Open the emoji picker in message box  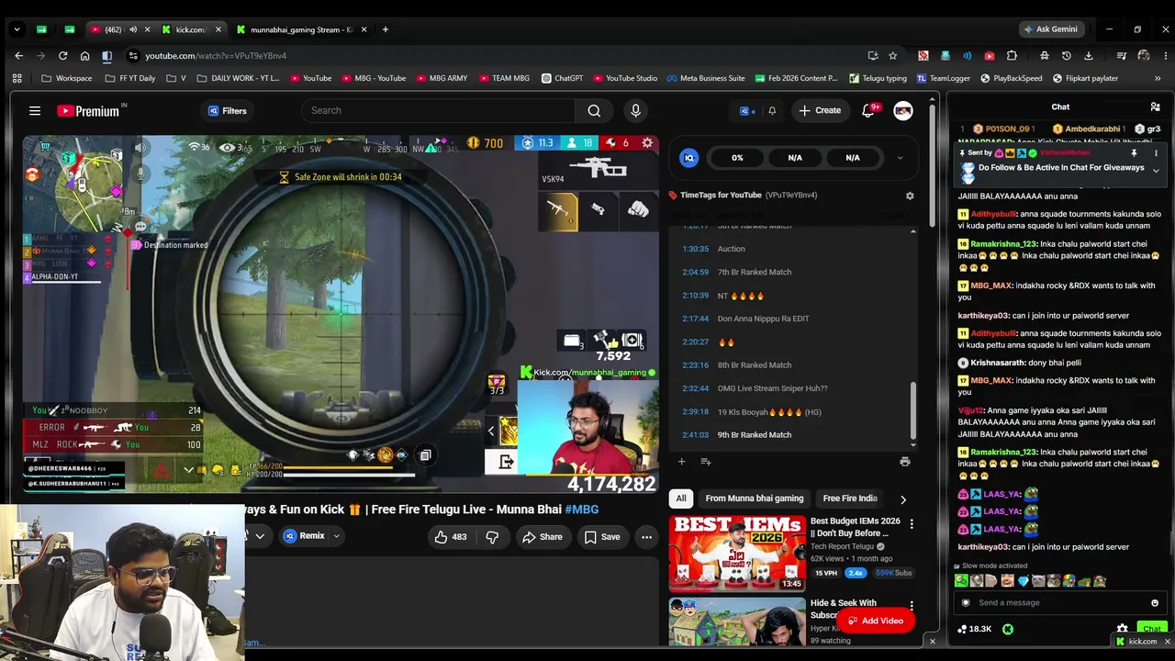[x=1155, y=603]
